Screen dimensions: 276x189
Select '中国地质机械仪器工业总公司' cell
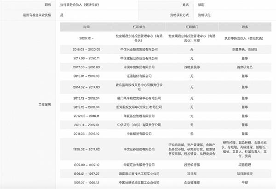139,183
